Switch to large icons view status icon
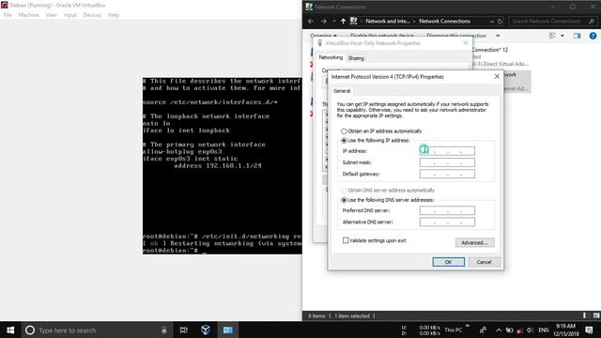This screenshot has width=601, height=338. pyautogui.click(x=596, y=315)
